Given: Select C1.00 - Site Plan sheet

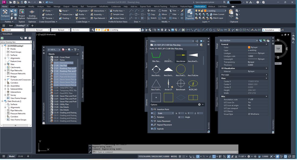Looking at the screenshot, I should click(x=60, y=66).
